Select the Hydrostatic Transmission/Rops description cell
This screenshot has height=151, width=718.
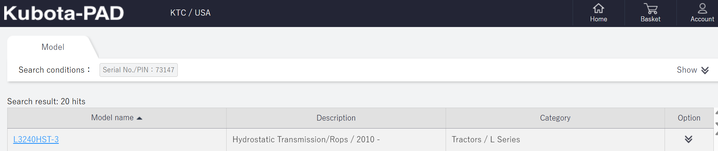[336, 140]
